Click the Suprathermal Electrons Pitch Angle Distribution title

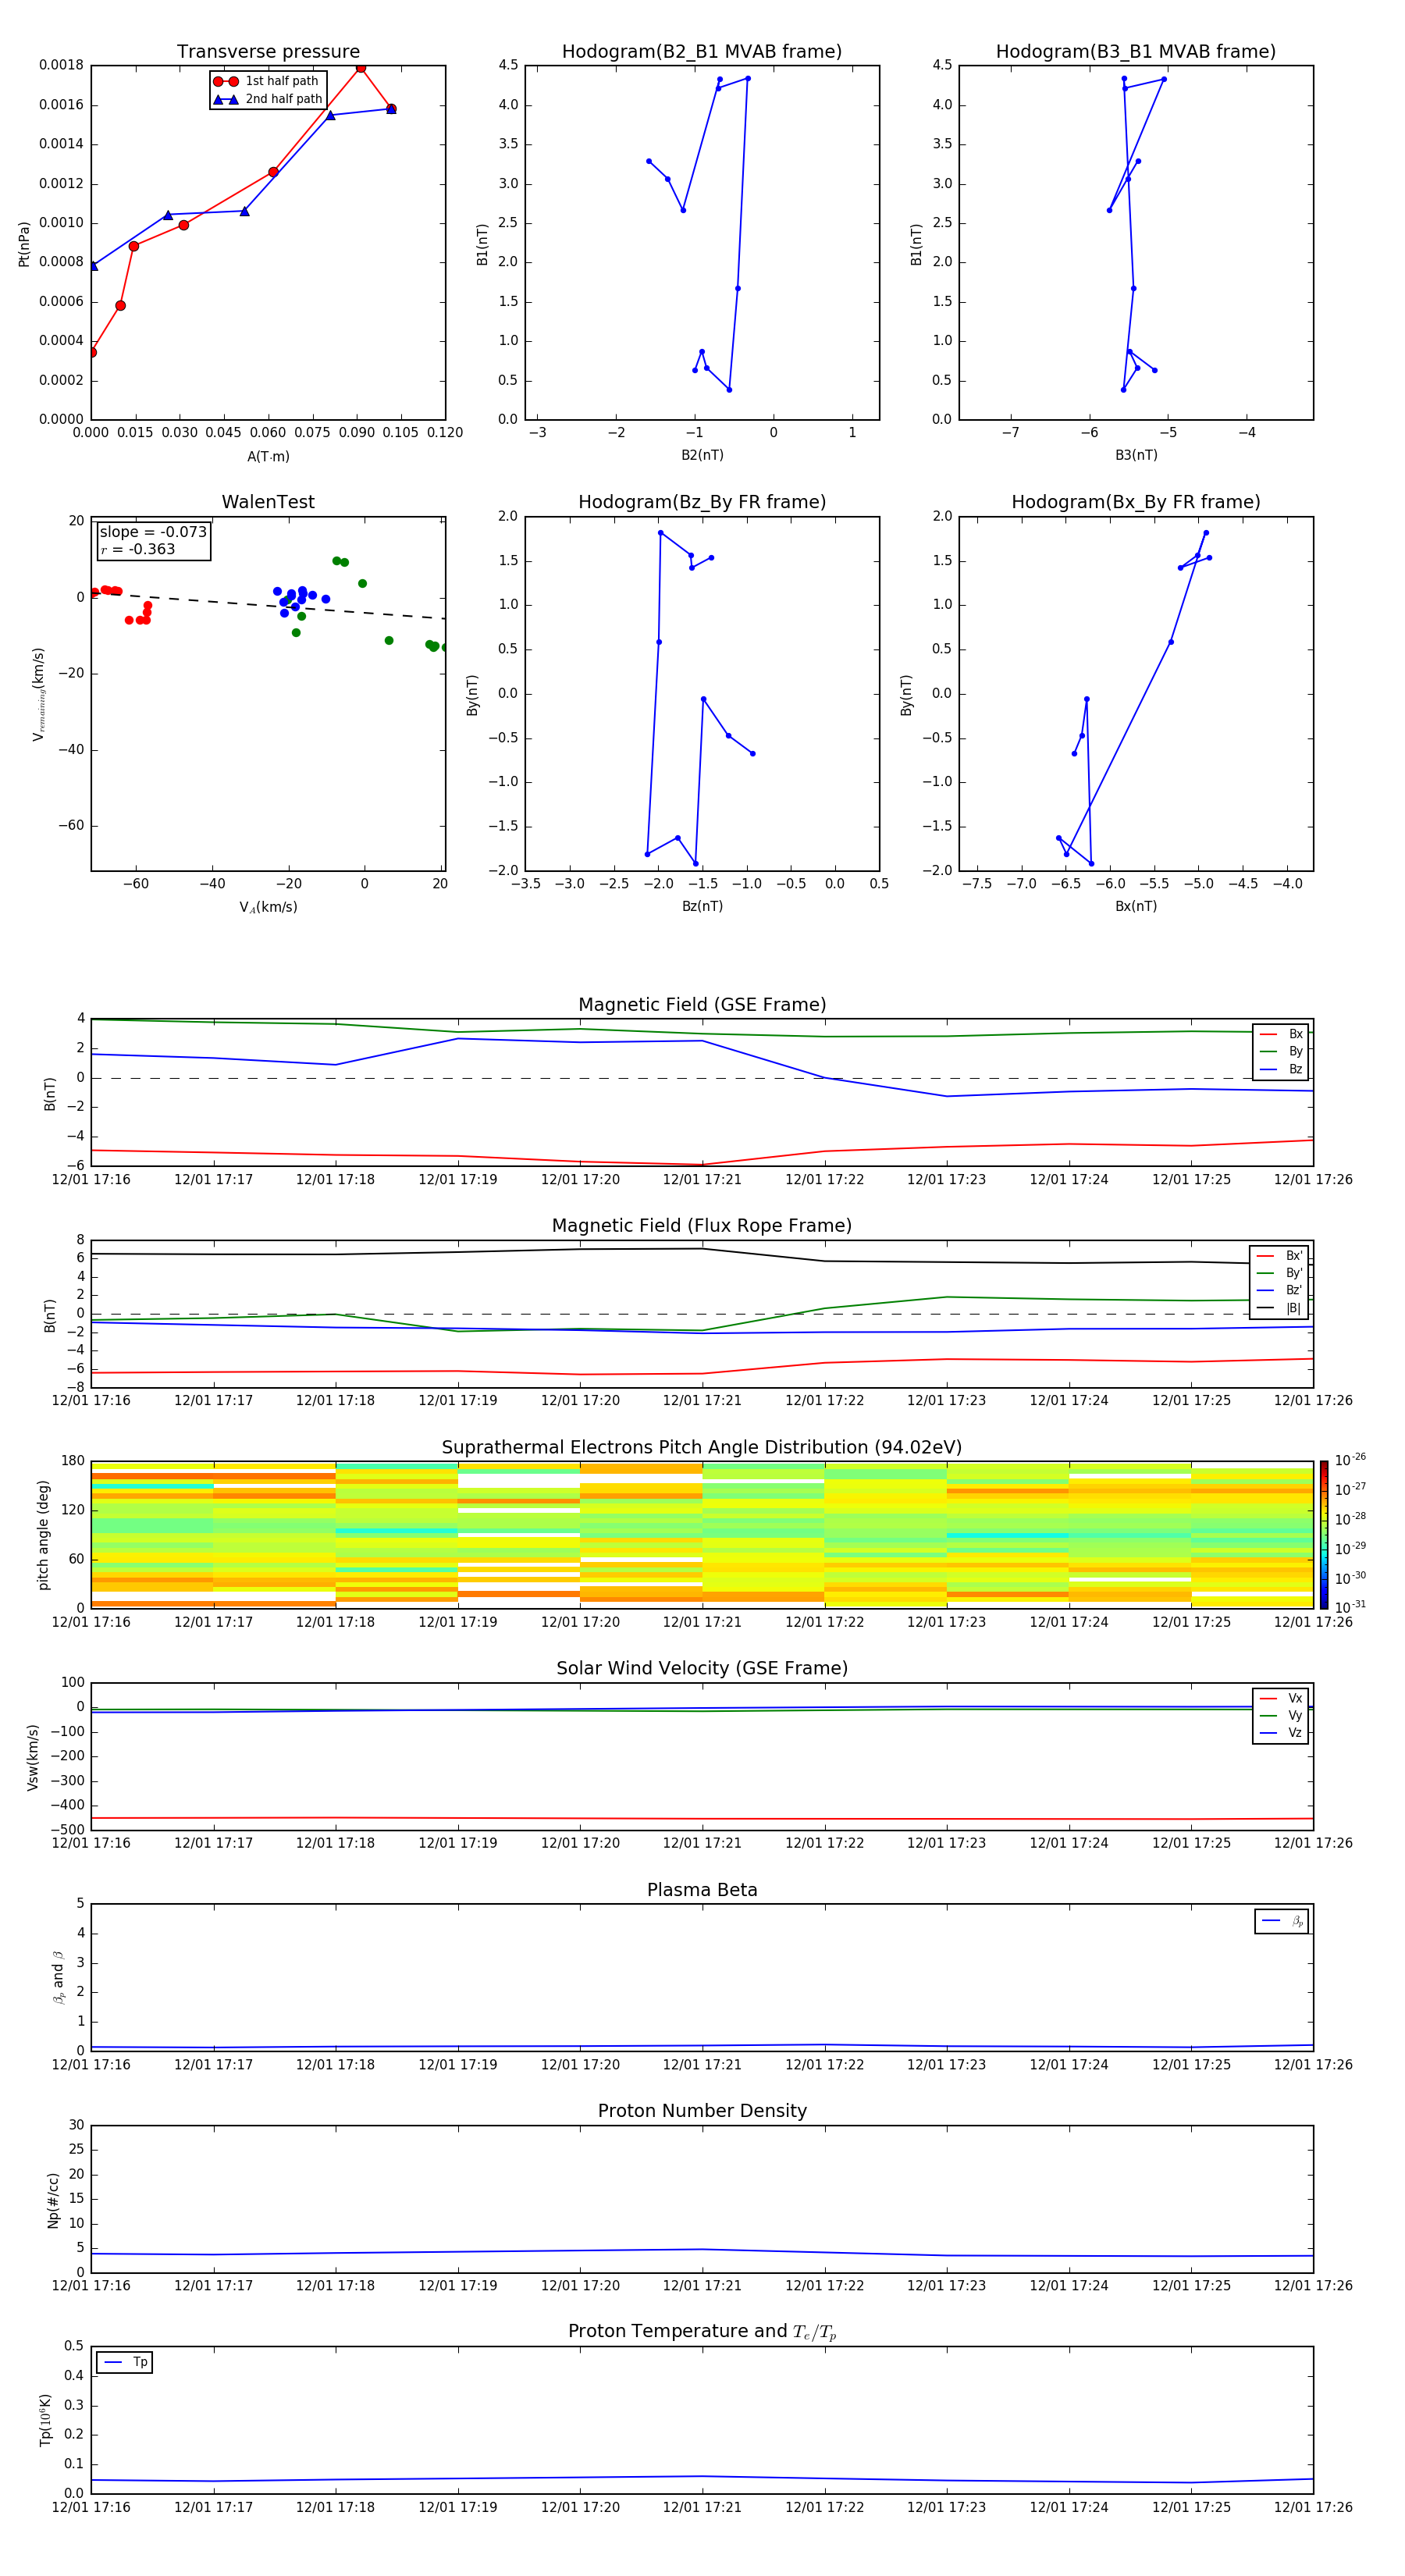702,1447
